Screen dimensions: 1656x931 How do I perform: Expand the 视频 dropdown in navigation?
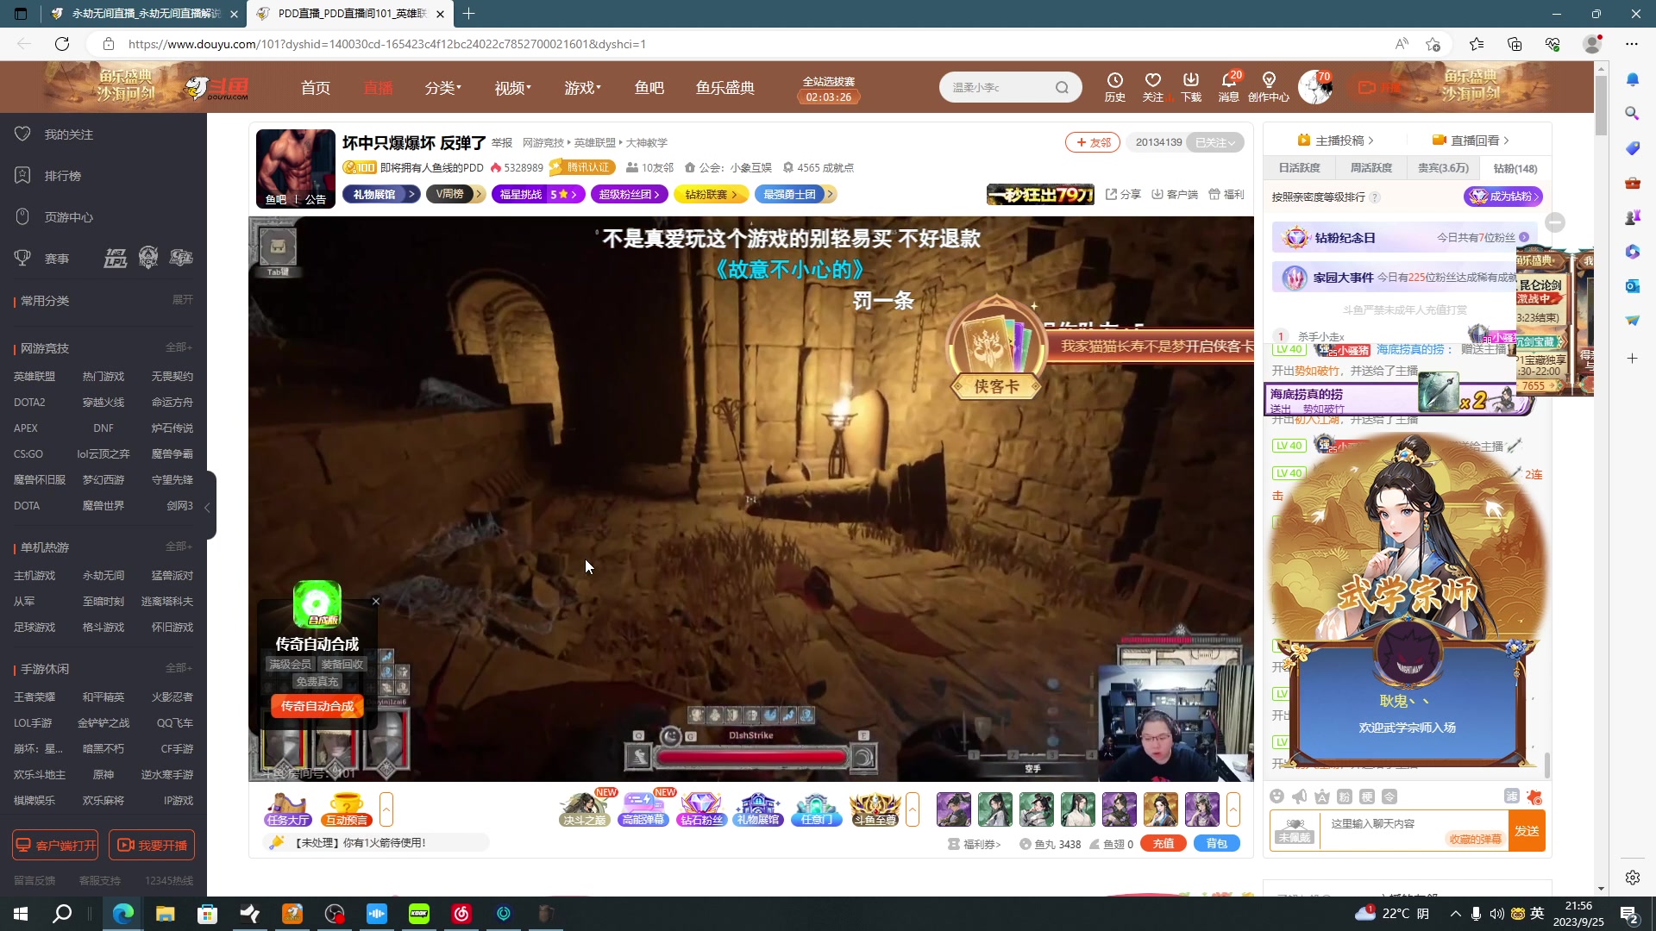pos(512,88)
